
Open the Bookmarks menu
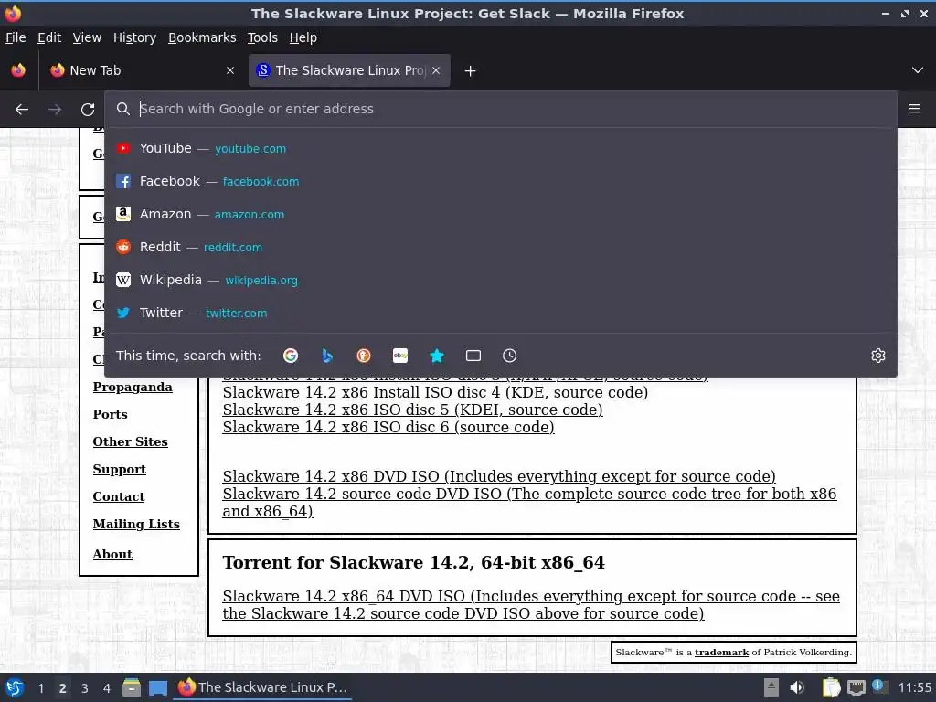[x=202, y=37]
